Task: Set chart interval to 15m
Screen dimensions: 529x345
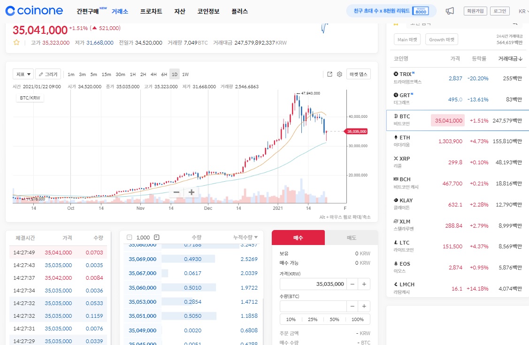Action: [106, 75]
